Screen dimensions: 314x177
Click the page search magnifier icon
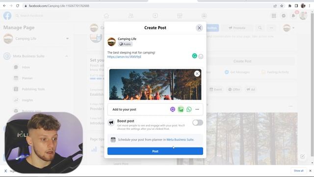tap(260, 28)
